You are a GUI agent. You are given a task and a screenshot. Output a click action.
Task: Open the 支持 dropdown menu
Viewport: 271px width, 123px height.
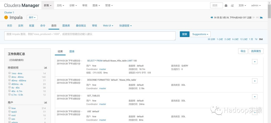point(242,6)
